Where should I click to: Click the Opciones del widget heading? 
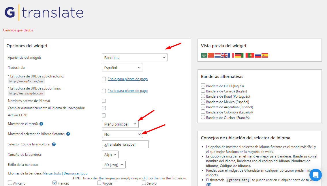[x=27, y=46]
